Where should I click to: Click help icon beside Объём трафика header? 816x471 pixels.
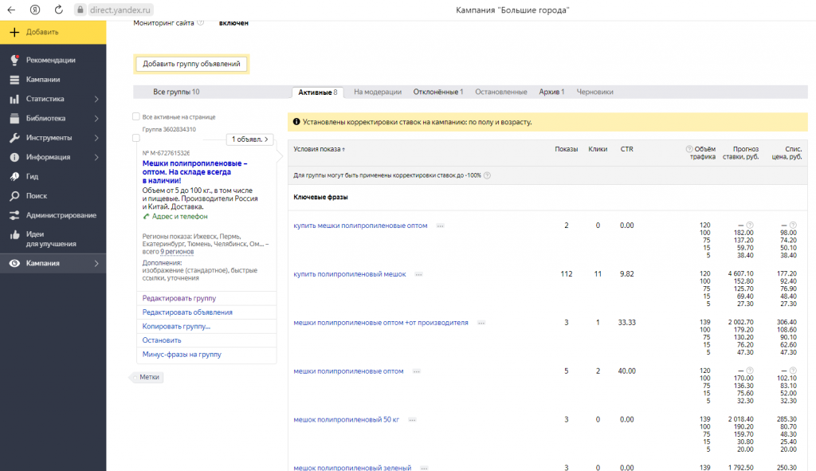(x=689, y=149)
